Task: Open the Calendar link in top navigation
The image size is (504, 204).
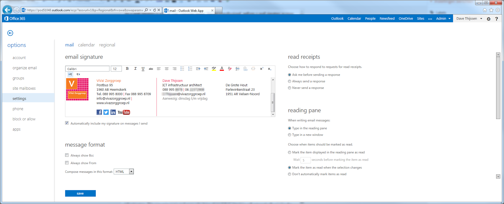Action: point(354,19)
